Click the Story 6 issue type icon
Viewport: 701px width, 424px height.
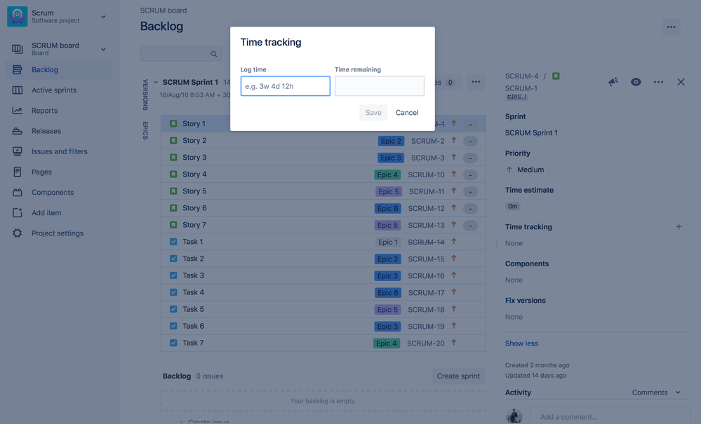click(173, 208)
